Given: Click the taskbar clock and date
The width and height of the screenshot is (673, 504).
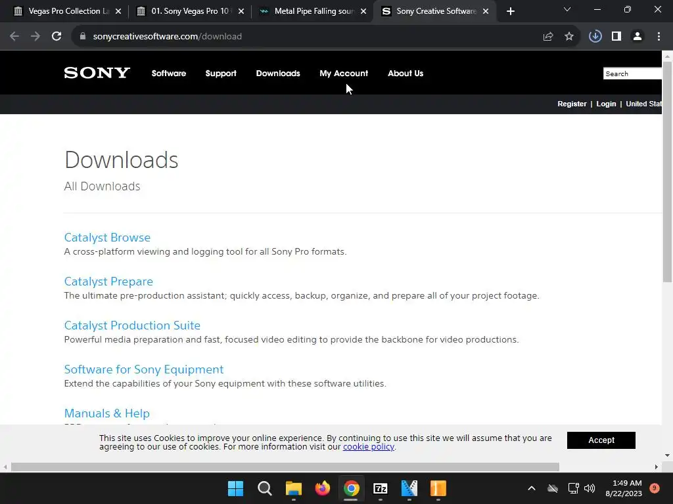Looking at the screenshot, I should click(x=624, y=488).
